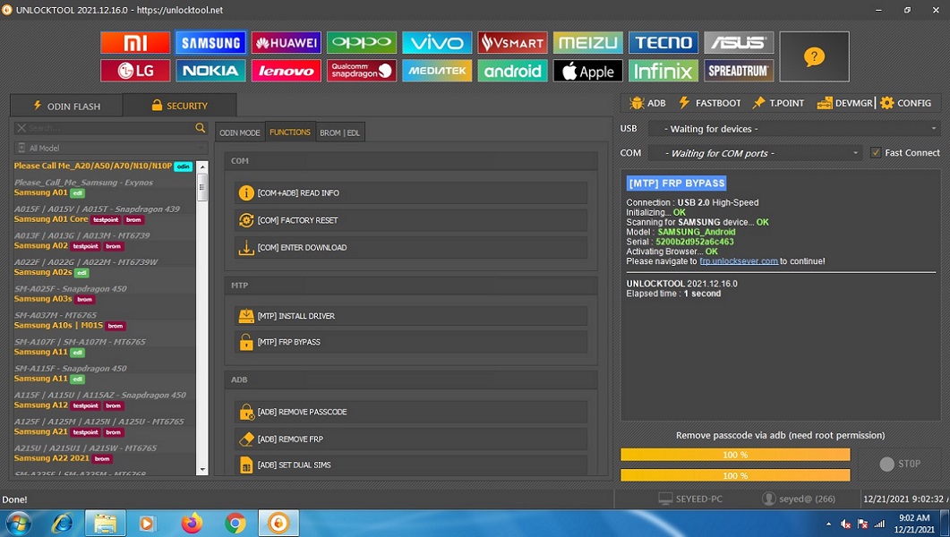Pick the Vivo brand icon
Image resolution: width=950 pixels, height=537 pixels.
(x=437, y=42)
